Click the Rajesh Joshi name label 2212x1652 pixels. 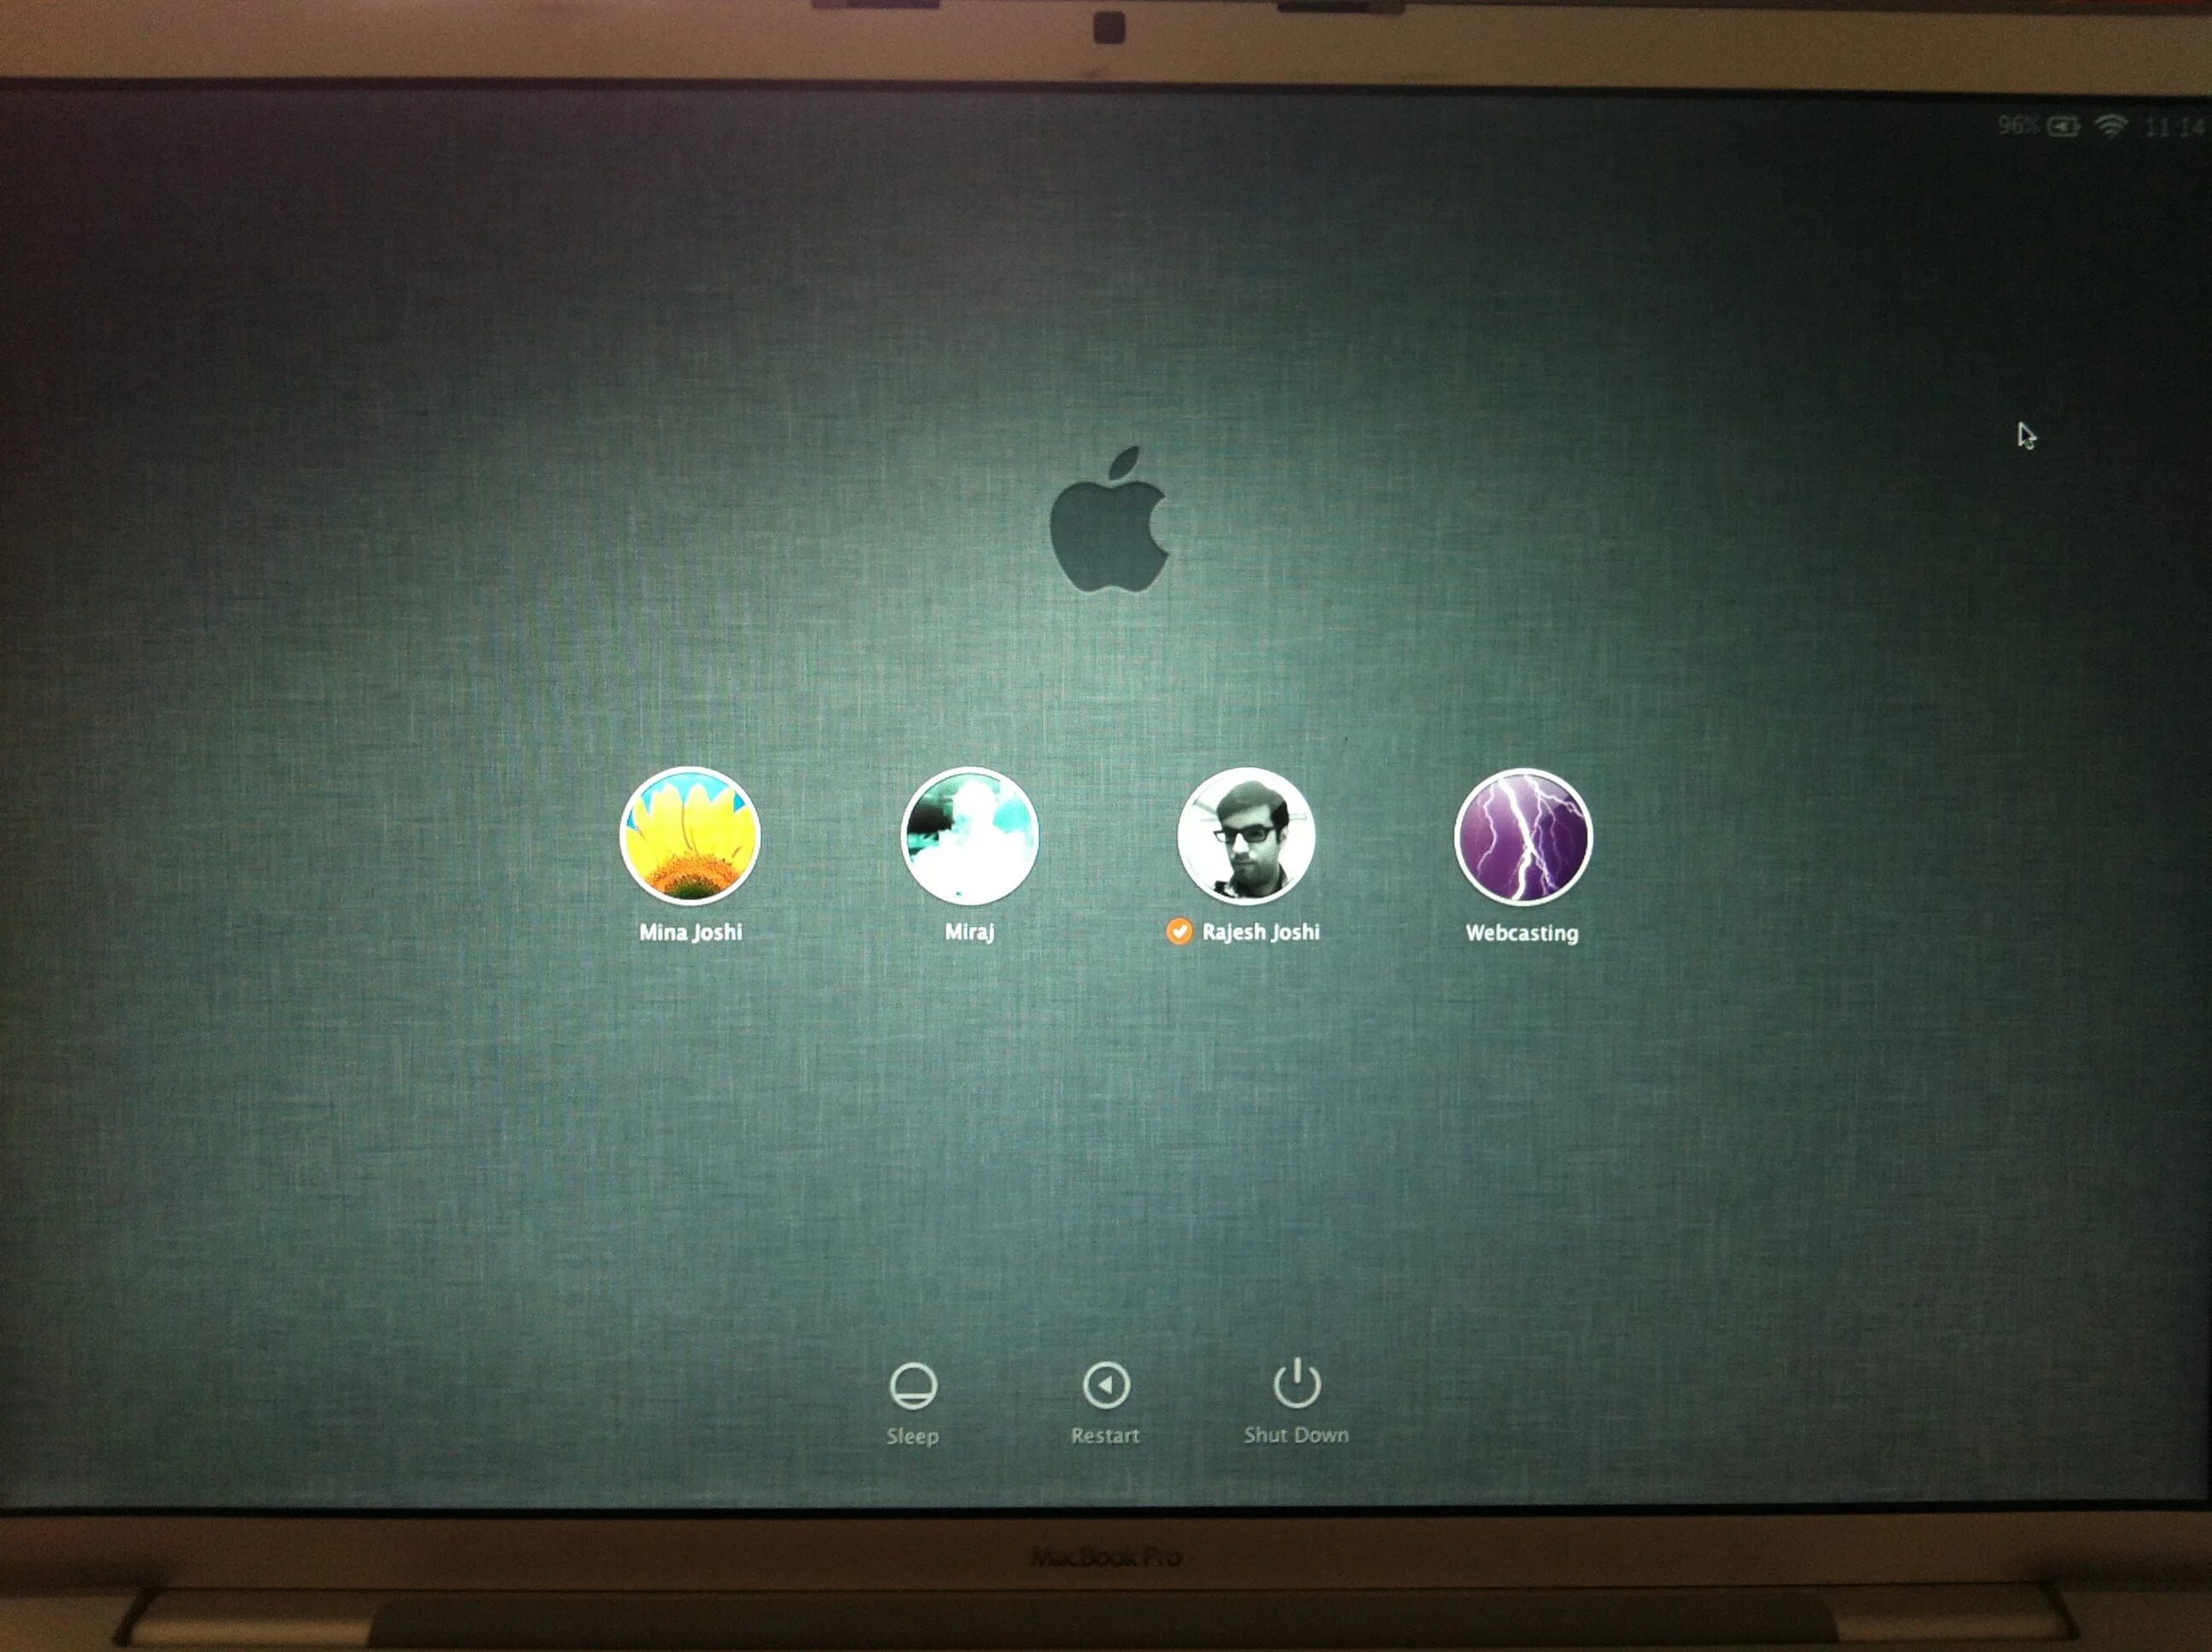[1260, 932]
